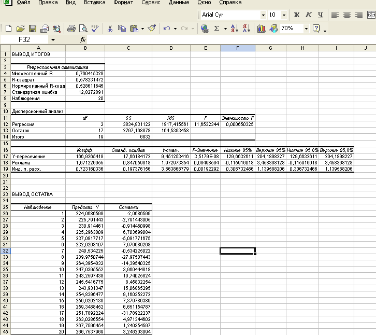The height and width of the screenshot is (335, 376).
Task: Open the Сервис menu
Action: (x=151, y=3)
